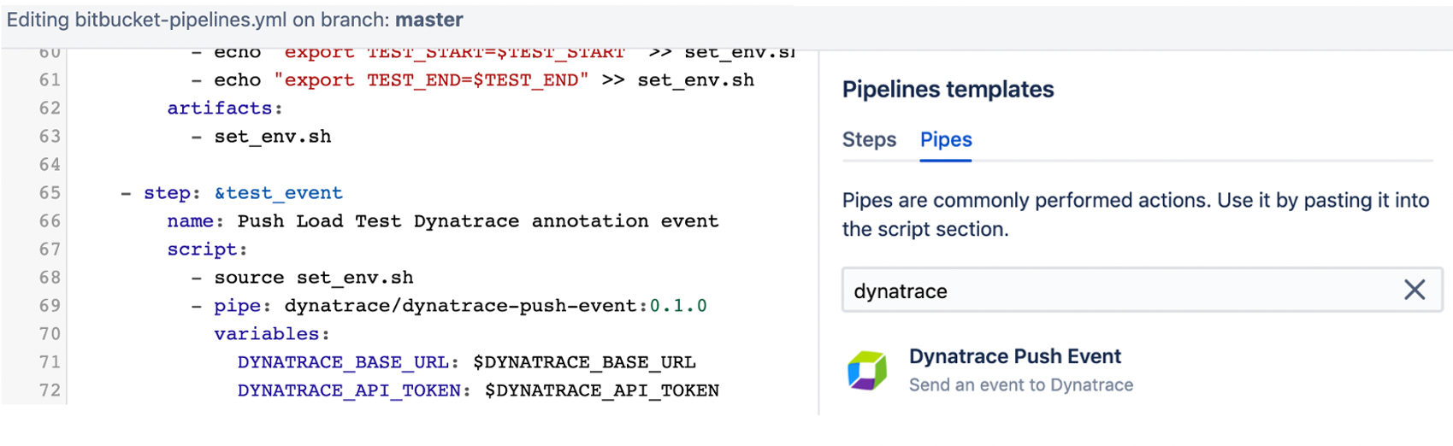
Task: Click 'source set_env.sh' line
Action: coord(313,278)
